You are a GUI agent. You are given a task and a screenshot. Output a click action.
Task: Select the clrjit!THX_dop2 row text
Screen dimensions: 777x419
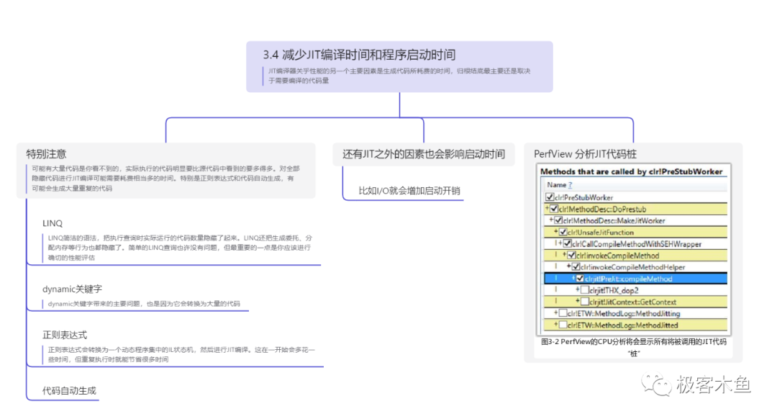pos(614,291)
